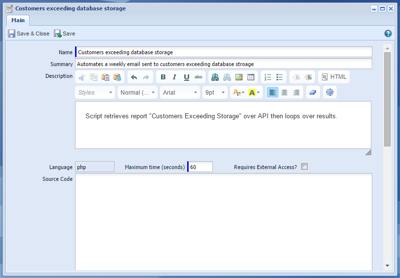Click the scrollbar up arrow
400x278 pixels.
pos(387,48)
